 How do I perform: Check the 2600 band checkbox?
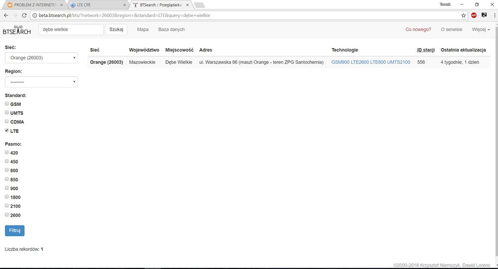tap(7, 215)
